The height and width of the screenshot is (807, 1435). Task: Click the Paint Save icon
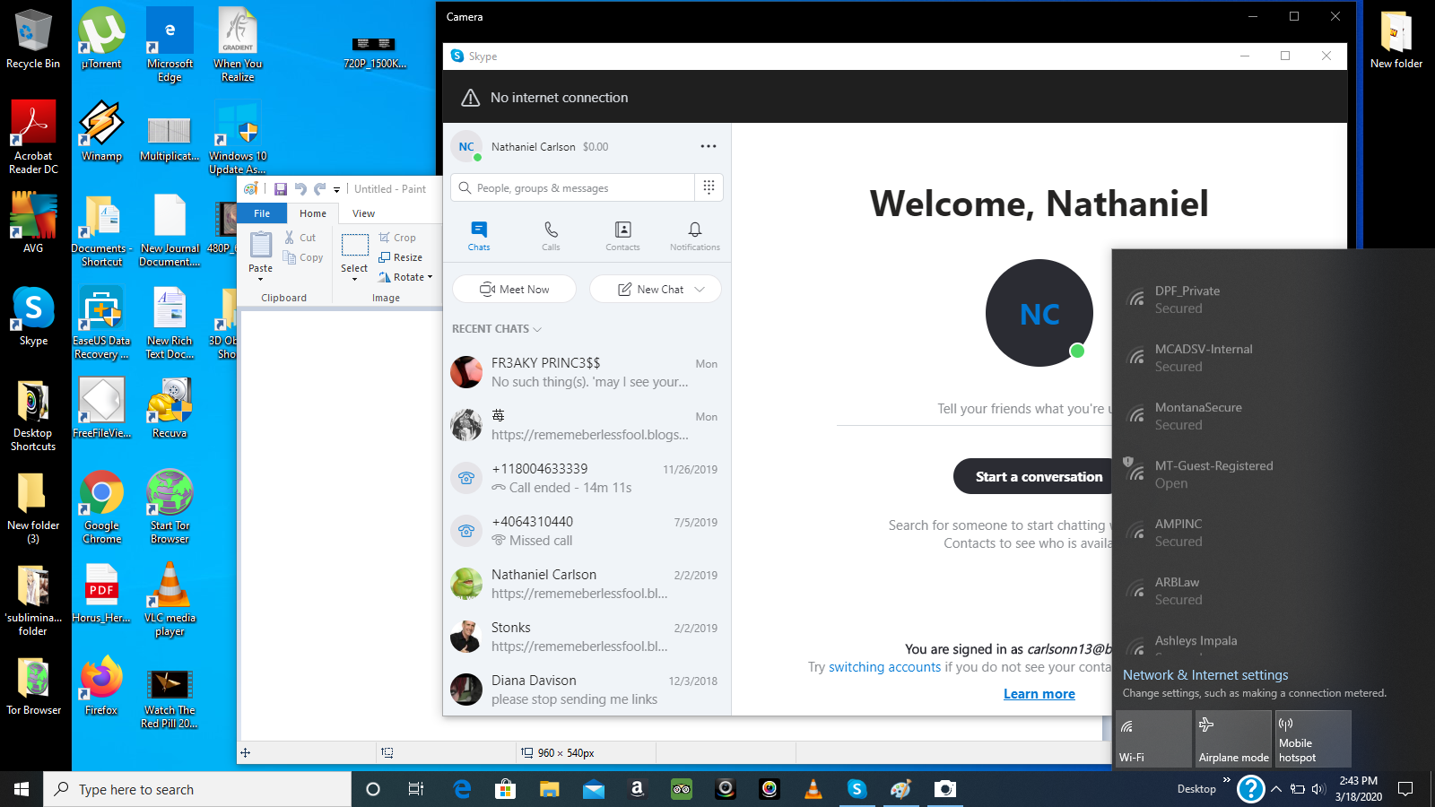point(281,188)
